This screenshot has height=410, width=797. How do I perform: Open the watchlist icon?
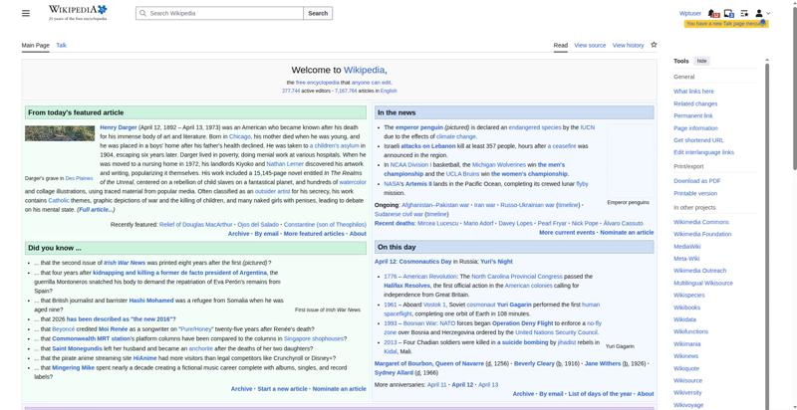coord(744,13)
